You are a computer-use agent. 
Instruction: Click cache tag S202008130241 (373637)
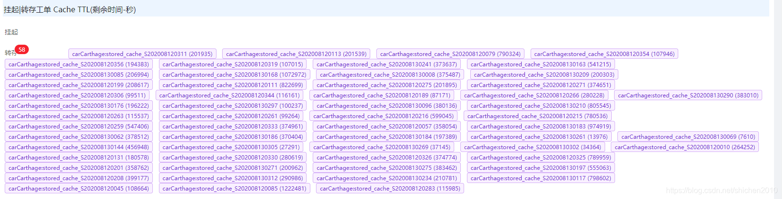[x=387, y=64]
